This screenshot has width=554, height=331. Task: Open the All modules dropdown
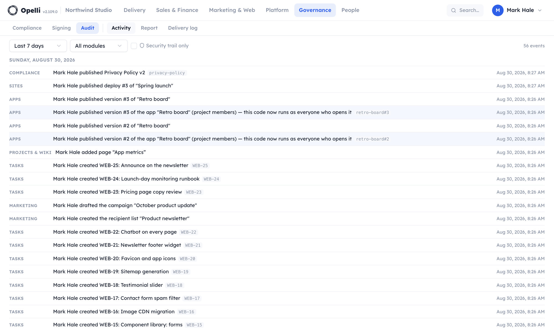[99, 46]
